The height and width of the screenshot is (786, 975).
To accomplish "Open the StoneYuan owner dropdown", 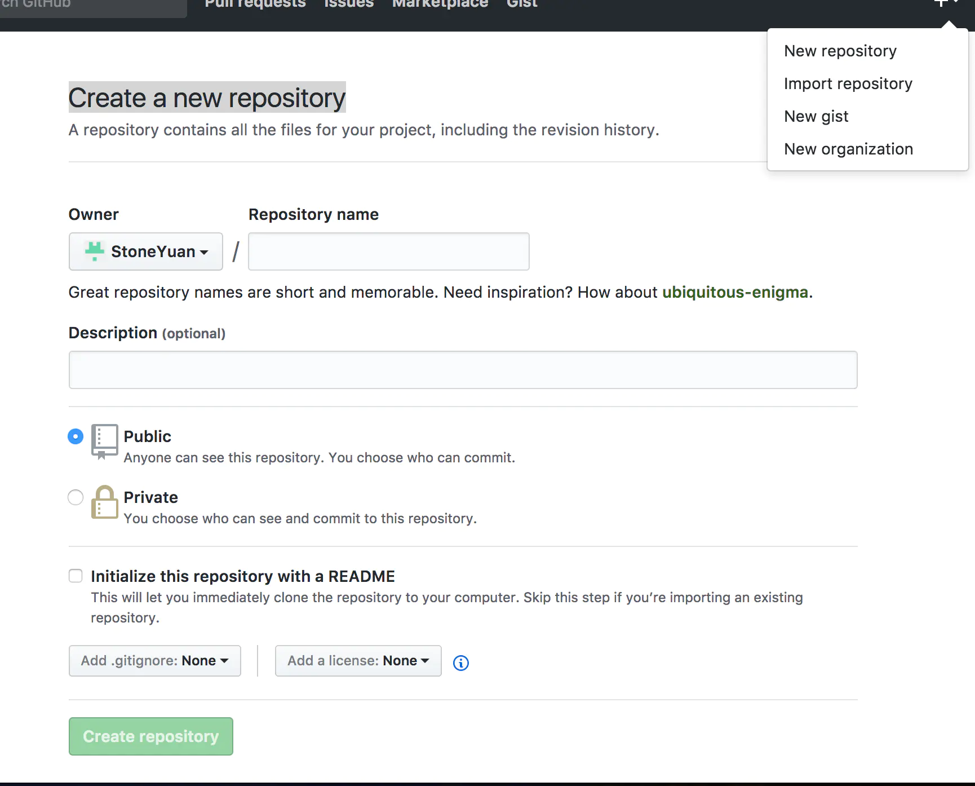I will pyautogui.click(x=146, y=251).
